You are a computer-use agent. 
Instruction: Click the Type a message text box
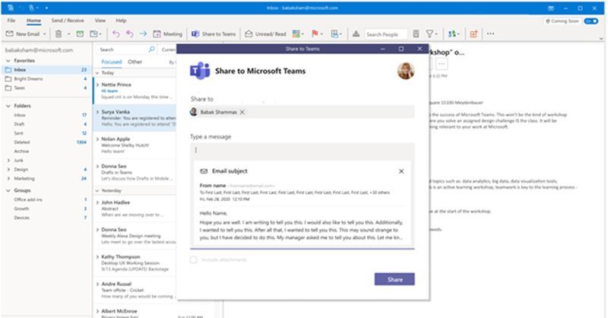(302, 151)
